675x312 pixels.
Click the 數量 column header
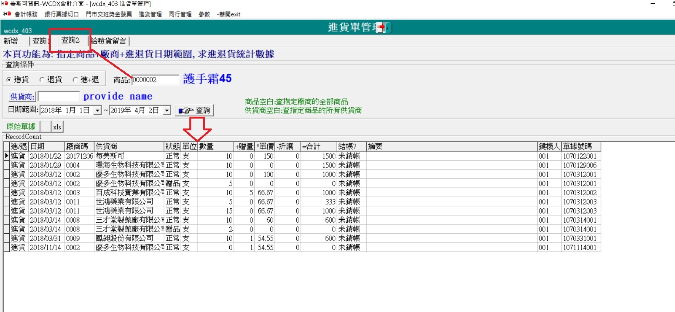tap(215, 147)
